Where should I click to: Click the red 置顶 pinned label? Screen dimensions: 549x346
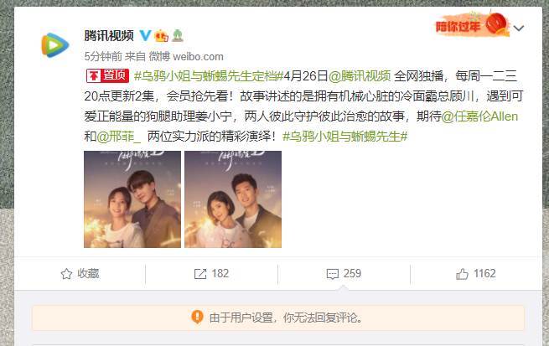coord(107,75)
